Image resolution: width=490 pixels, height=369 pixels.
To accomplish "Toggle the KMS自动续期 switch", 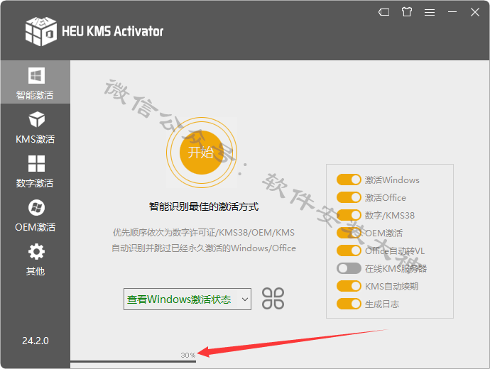I will [349, 286].
